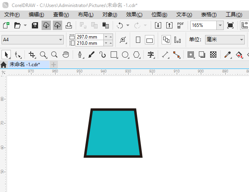249x192 pixels.
Task: Click the grayed-out Cut icon
Action: click(x=83, y=25)
